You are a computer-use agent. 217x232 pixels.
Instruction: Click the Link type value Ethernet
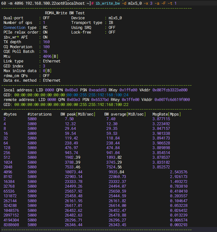(x=51, y=61)
